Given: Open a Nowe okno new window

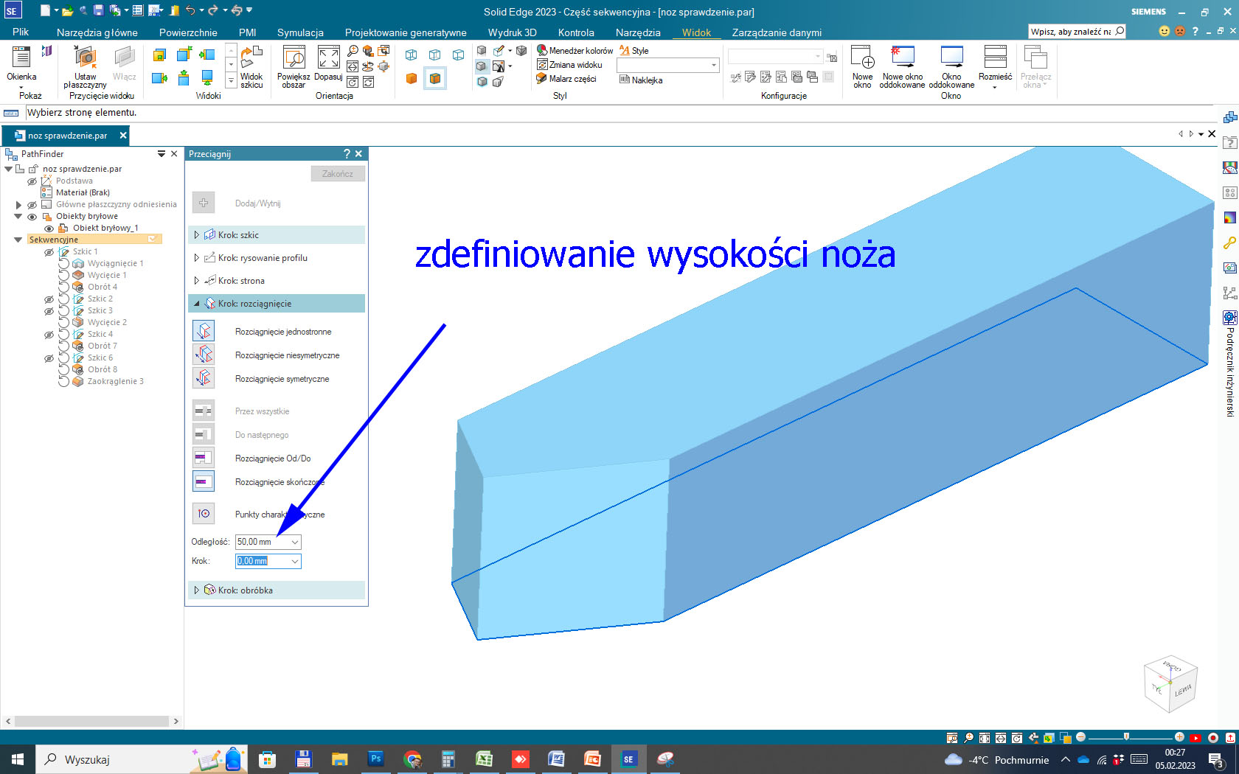Looking at the screenshot, I should (862, 66).
